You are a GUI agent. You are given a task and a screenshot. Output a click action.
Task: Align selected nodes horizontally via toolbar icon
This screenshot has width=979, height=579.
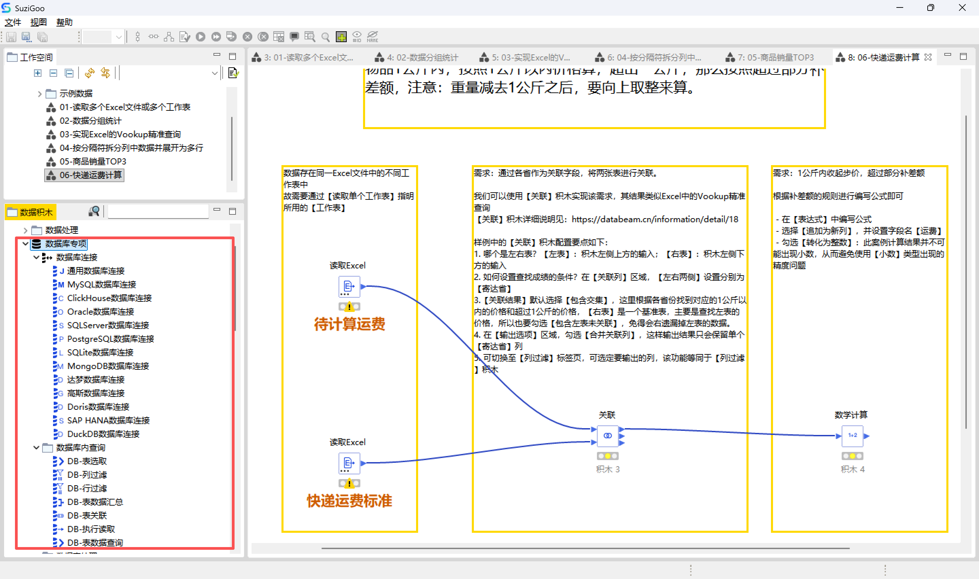click(153, 37)
